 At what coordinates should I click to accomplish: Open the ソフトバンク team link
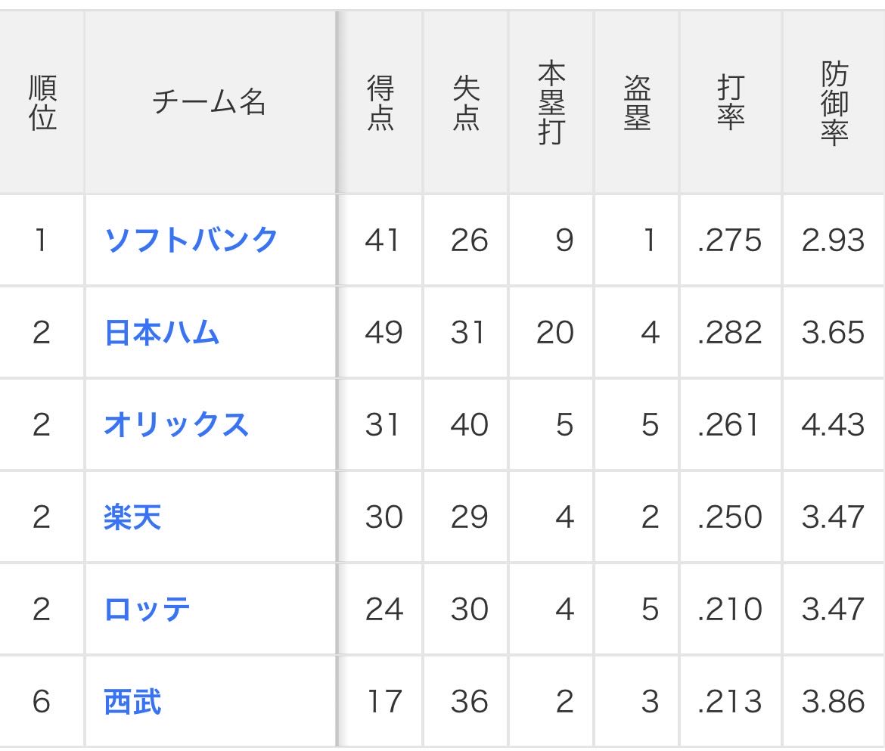click(191, 241)
